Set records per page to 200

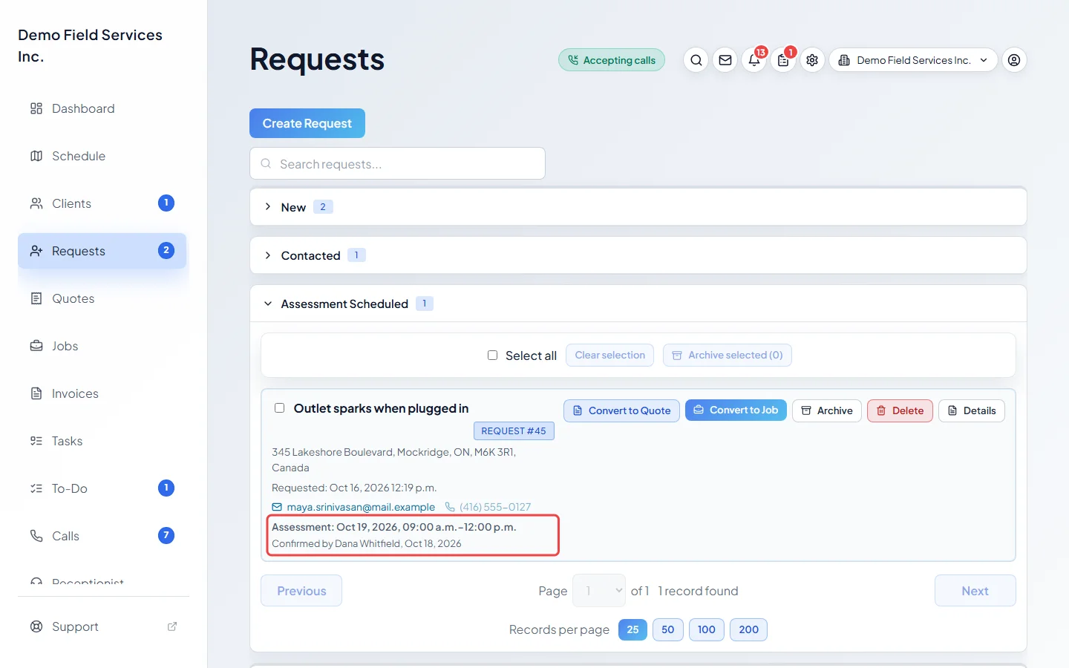[748, 629]
